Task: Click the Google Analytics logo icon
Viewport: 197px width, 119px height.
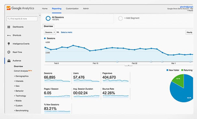Action: point(8,8)
